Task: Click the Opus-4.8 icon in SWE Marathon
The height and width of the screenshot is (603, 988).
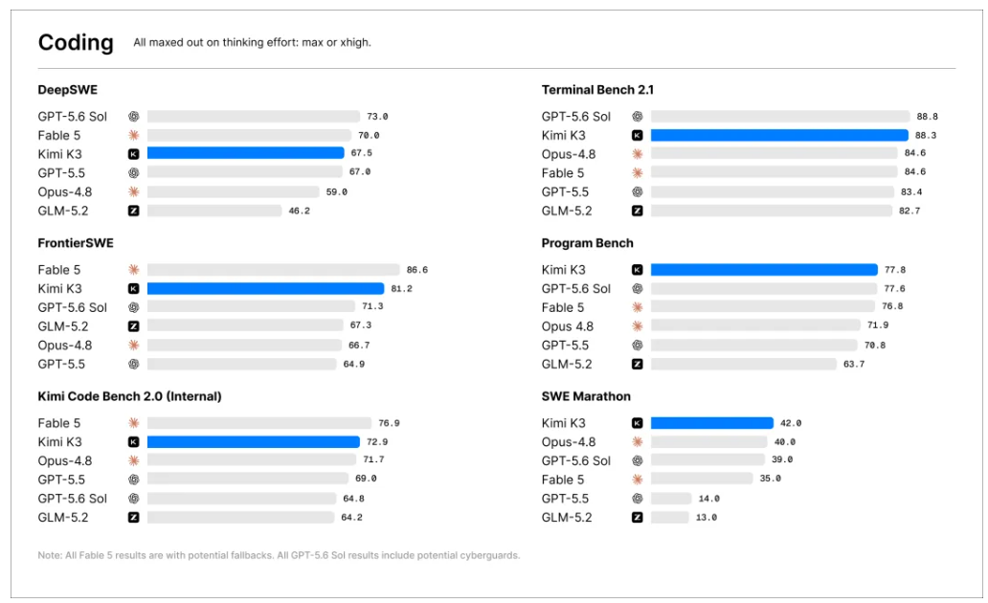Action: tap(637, 441)
